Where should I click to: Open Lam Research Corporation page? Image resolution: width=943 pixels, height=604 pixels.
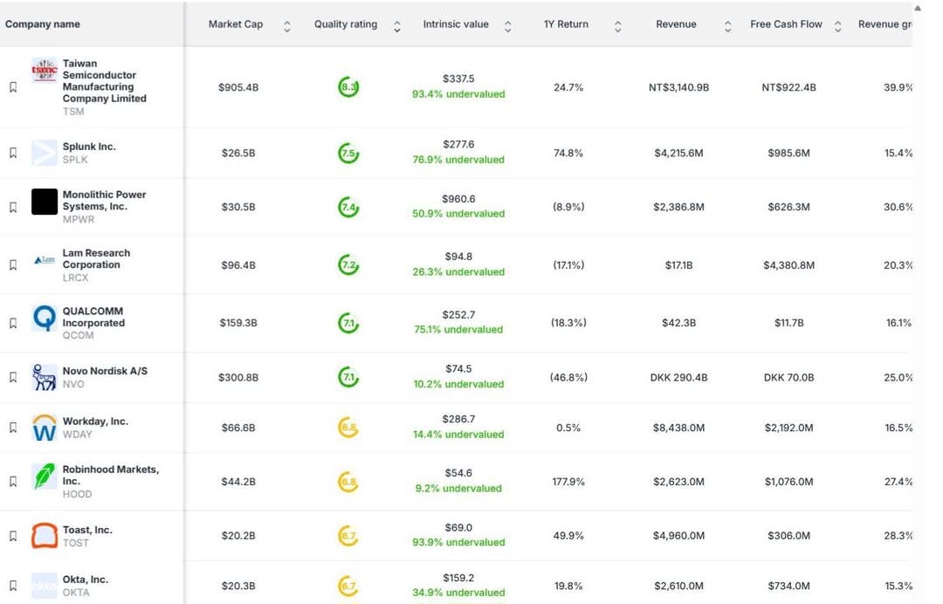96,259
